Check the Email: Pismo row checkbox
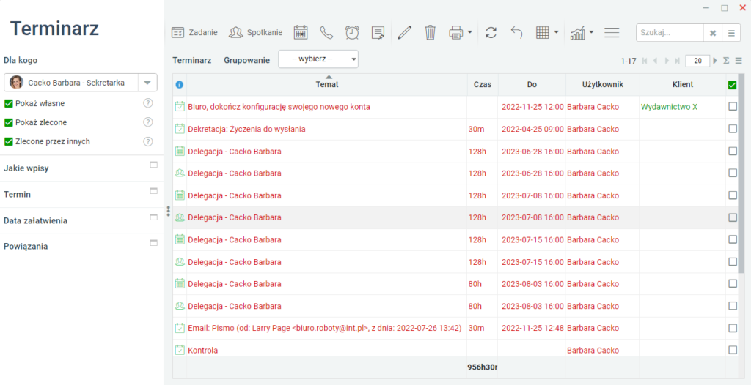Screen dimensions: 751x385 (733, 328)
